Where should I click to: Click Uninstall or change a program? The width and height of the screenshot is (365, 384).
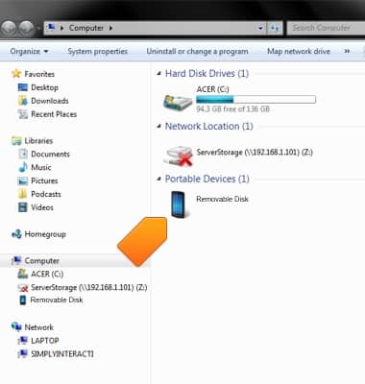197,51
